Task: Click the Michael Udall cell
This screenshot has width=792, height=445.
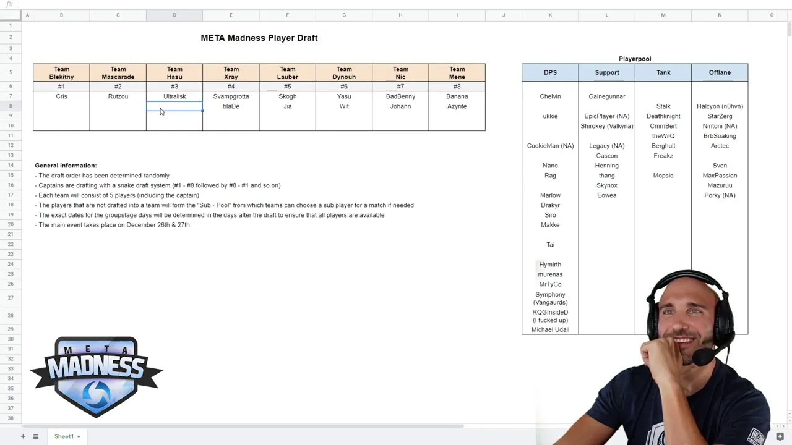Action: point(550,329)
